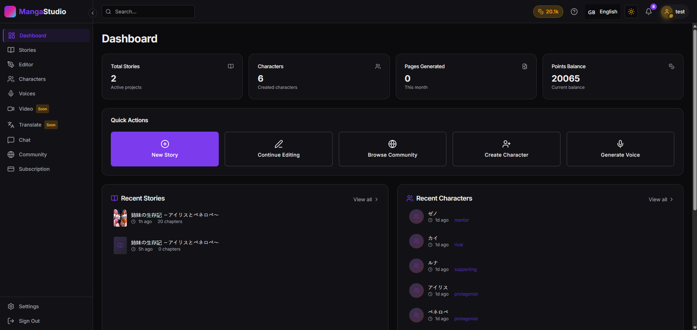Open character アイリス protagonist

click(540, 290)
